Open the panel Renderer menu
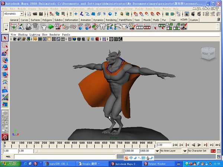This screenshot has width=223, height=167. coord(55,35)
